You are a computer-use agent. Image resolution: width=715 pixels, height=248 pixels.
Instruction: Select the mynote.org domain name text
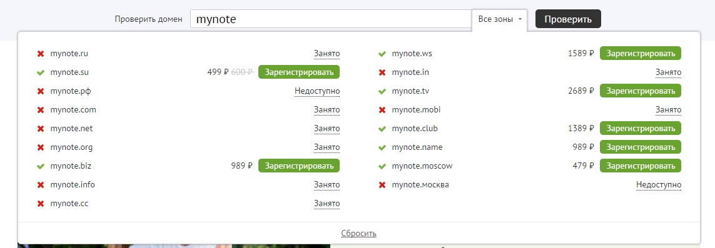point(71,147)
